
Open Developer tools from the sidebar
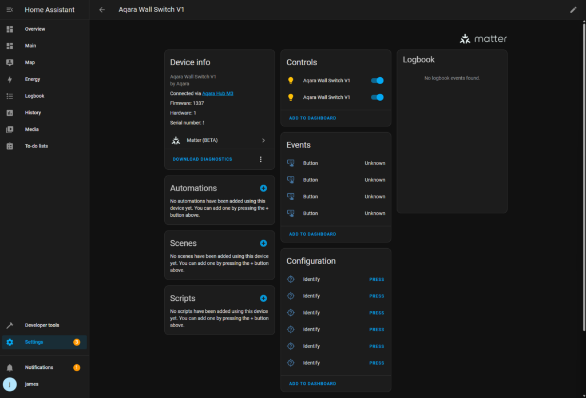(42, 325)
